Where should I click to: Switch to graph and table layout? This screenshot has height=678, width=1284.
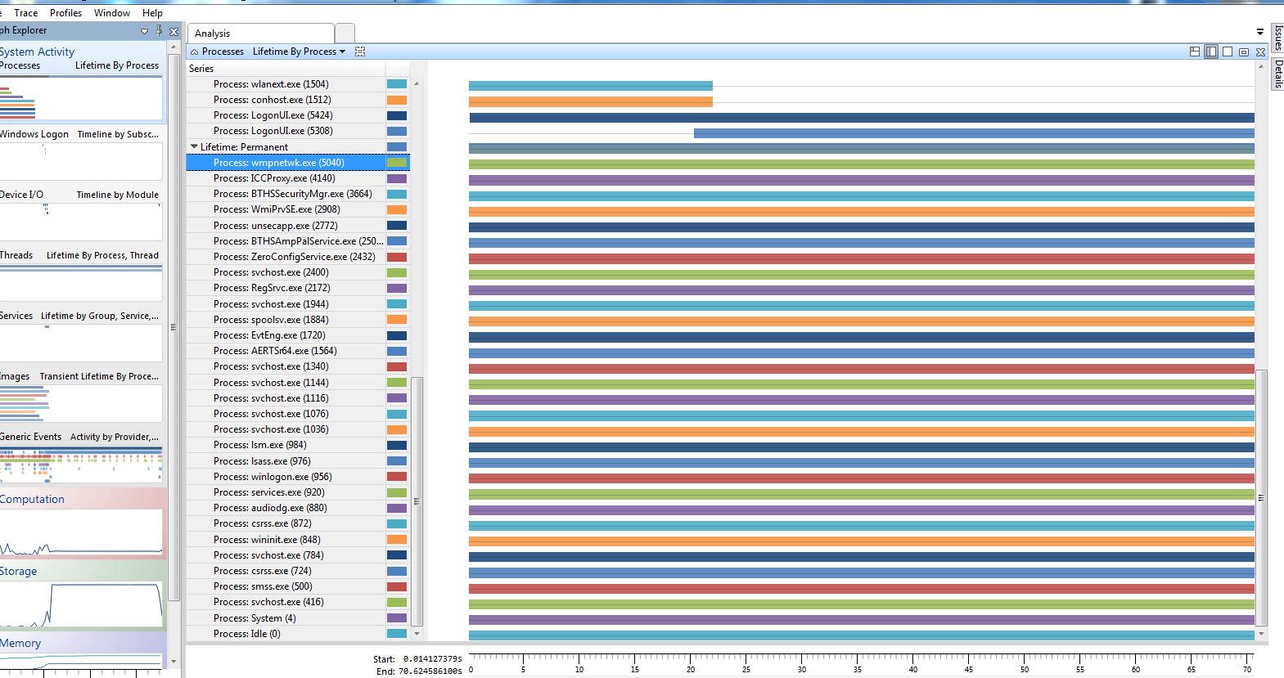(1195, 52)
